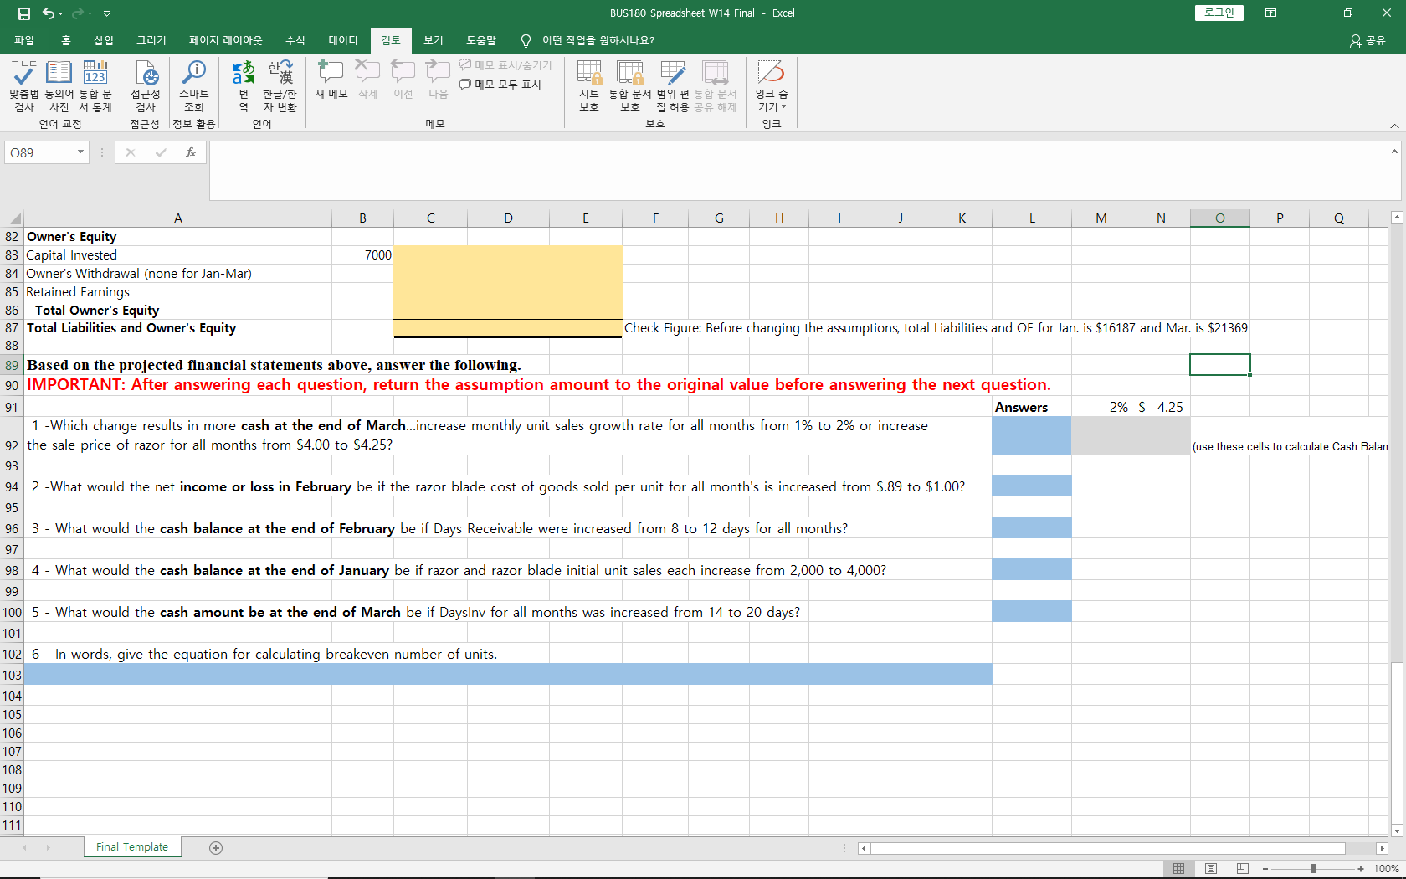Image resolution: width=1406 pixels, height=879 pixels.
Task: Insert a 새 메모 new comment
Action: pyautogui.click(x=331, y=80)
